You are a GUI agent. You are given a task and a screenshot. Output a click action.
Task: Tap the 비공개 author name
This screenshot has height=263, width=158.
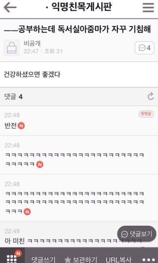32,43
